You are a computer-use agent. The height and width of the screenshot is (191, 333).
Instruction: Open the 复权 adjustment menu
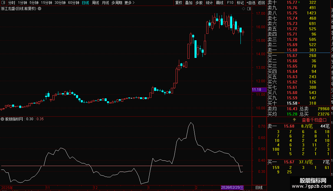coord(179,3)
